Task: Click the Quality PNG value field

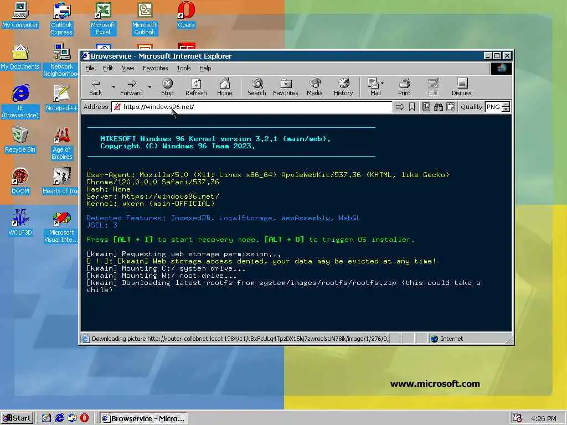Action: click(x=493, y=107)
